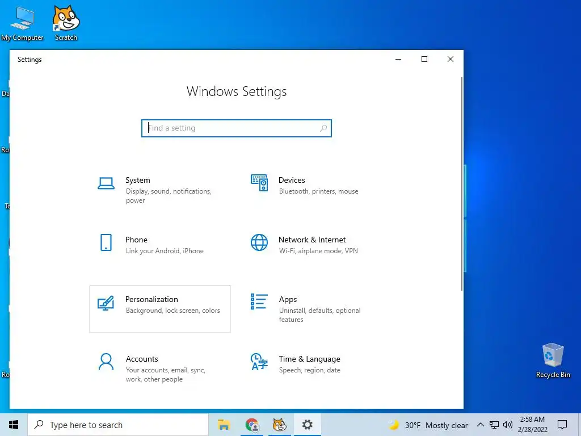The image size is (581, 436).
Task: Select the Personalization category title
Action: (151, 299)
